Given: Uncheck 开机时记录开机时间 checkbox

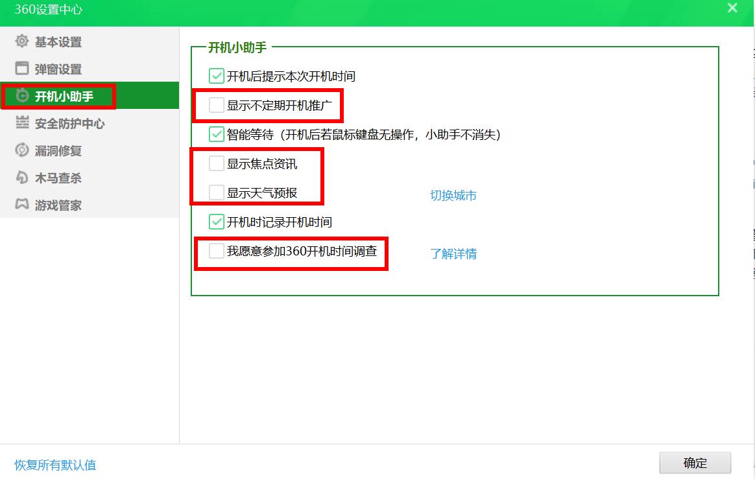Looking at the screenshot, I should coord(216,222).
